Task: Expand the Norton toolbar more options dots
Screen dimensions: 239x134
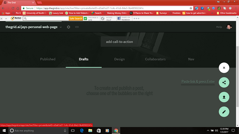Action: coord(136,18)
